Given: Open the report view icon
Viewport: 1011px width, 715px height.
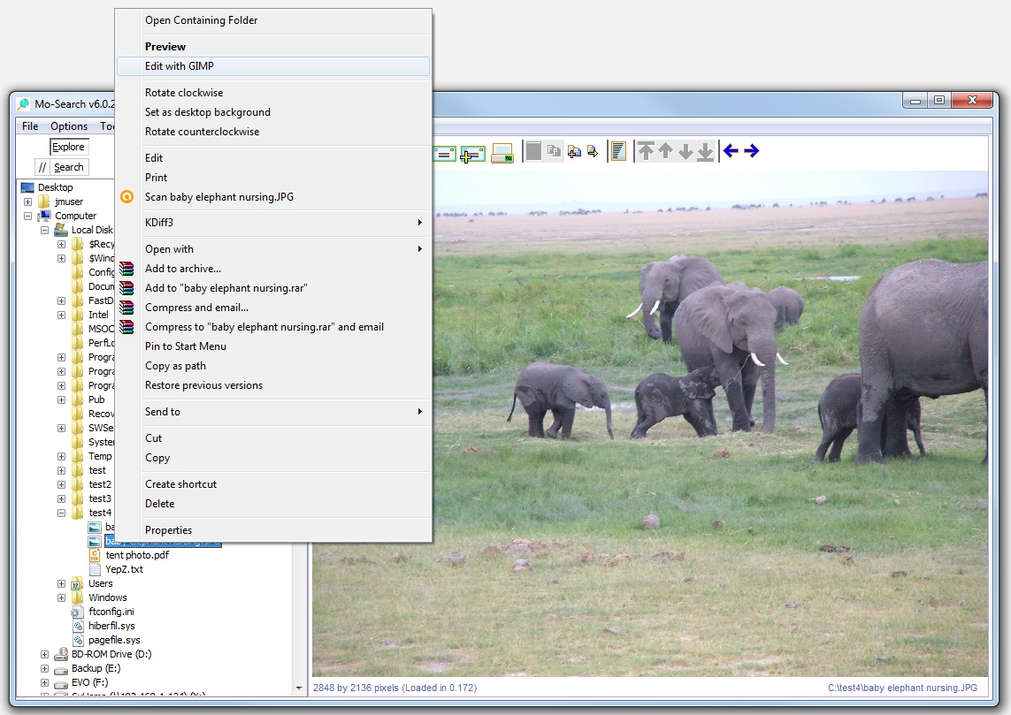Looking at the screenshot, I should tap(617, 151).
